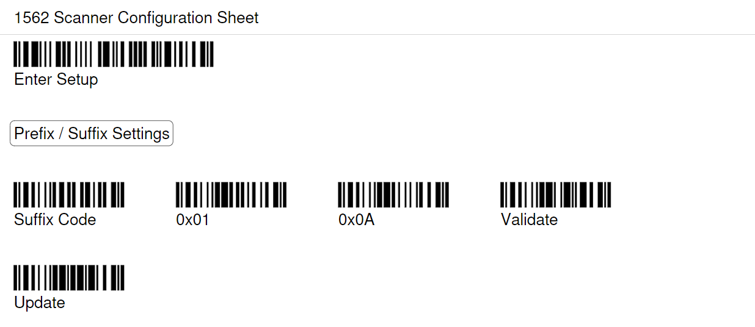Image resolution: width=755 pixels, height=327 pixels.
Task: Click the Validate barcode
Action: 556,195
